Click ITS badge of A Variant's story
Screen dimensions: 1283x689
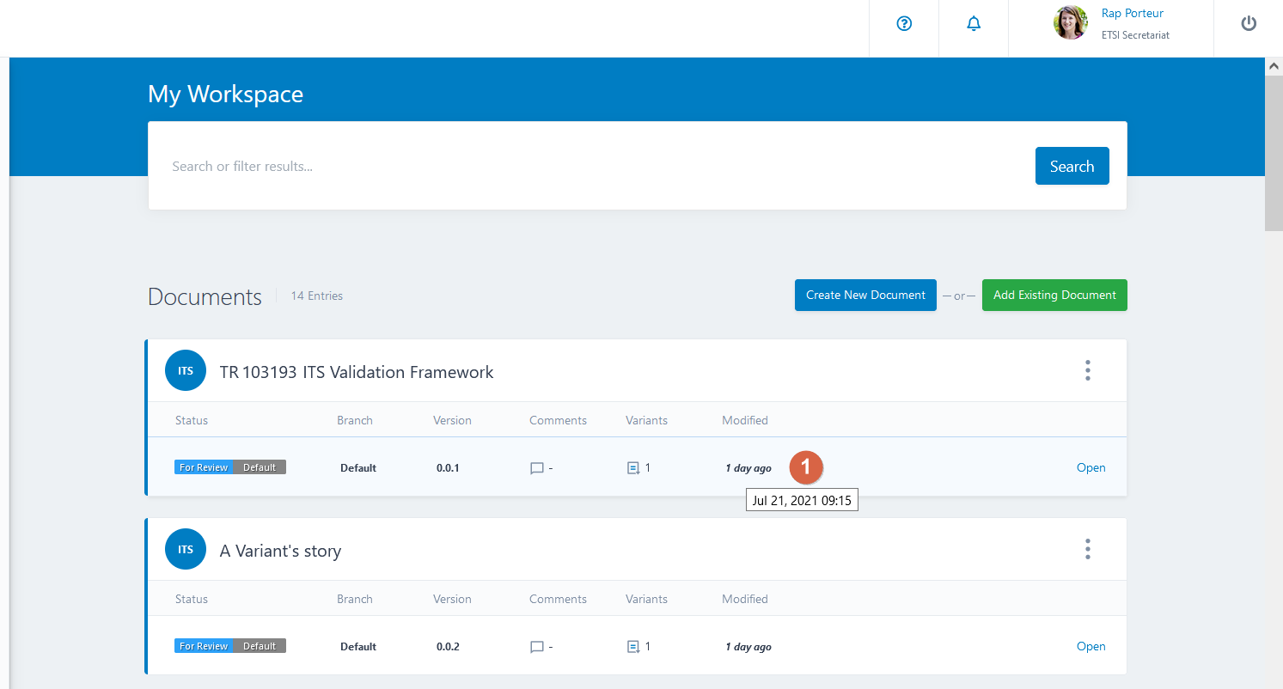186,549
